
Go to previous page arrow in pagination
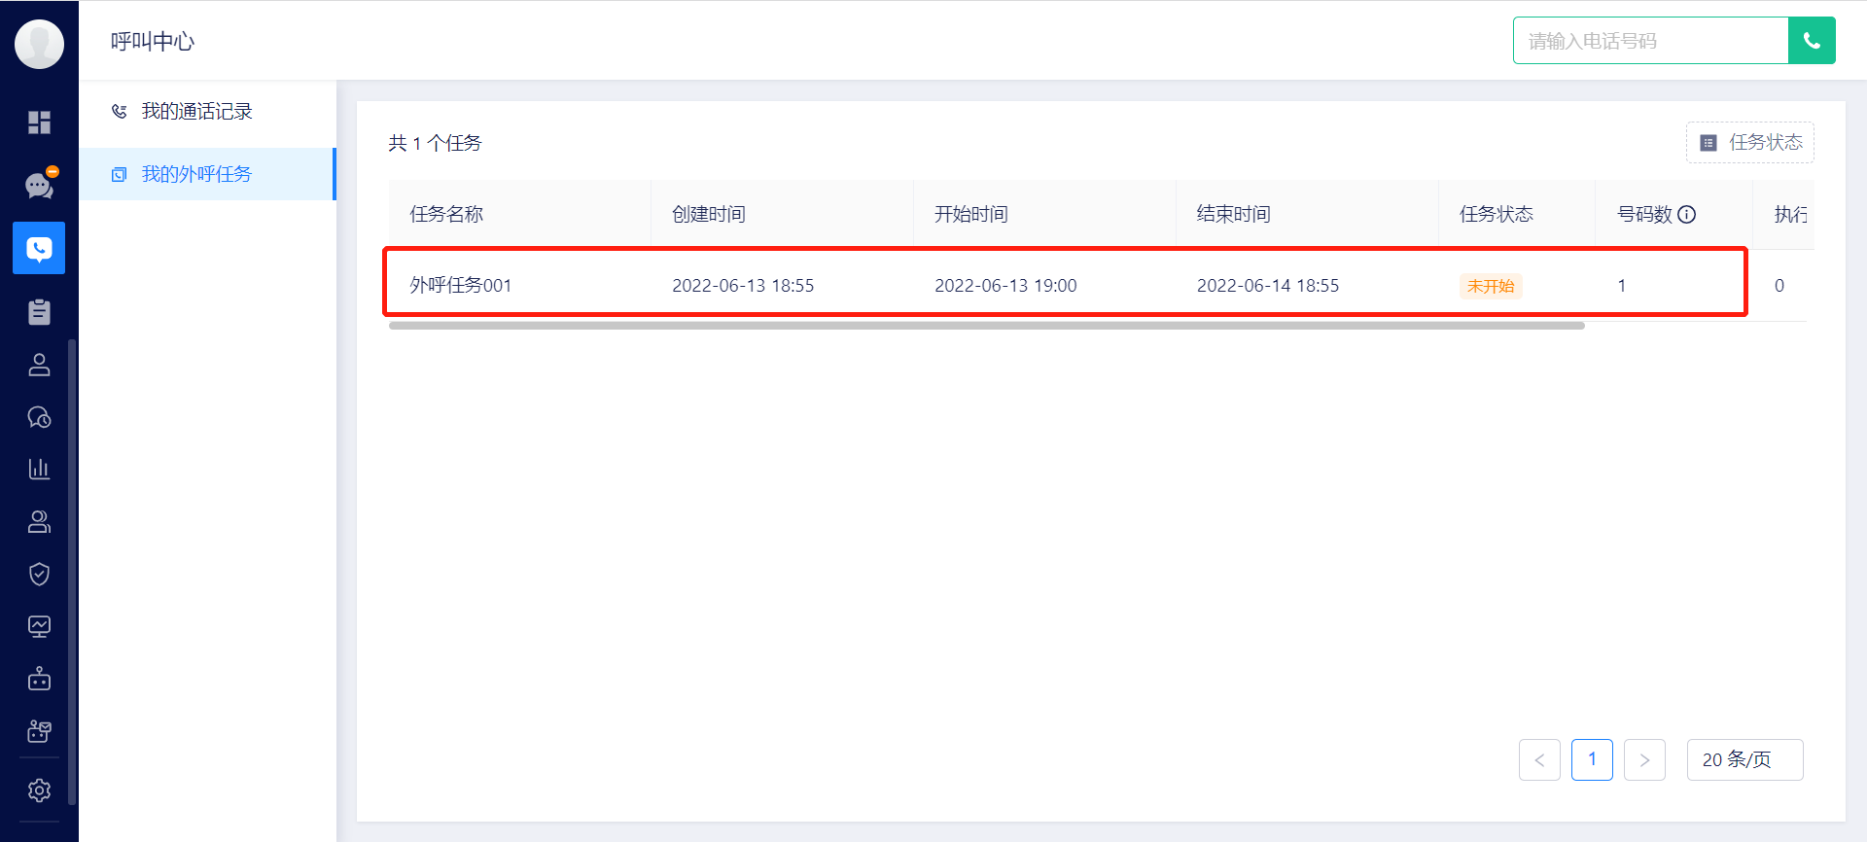pos(1539,759)
